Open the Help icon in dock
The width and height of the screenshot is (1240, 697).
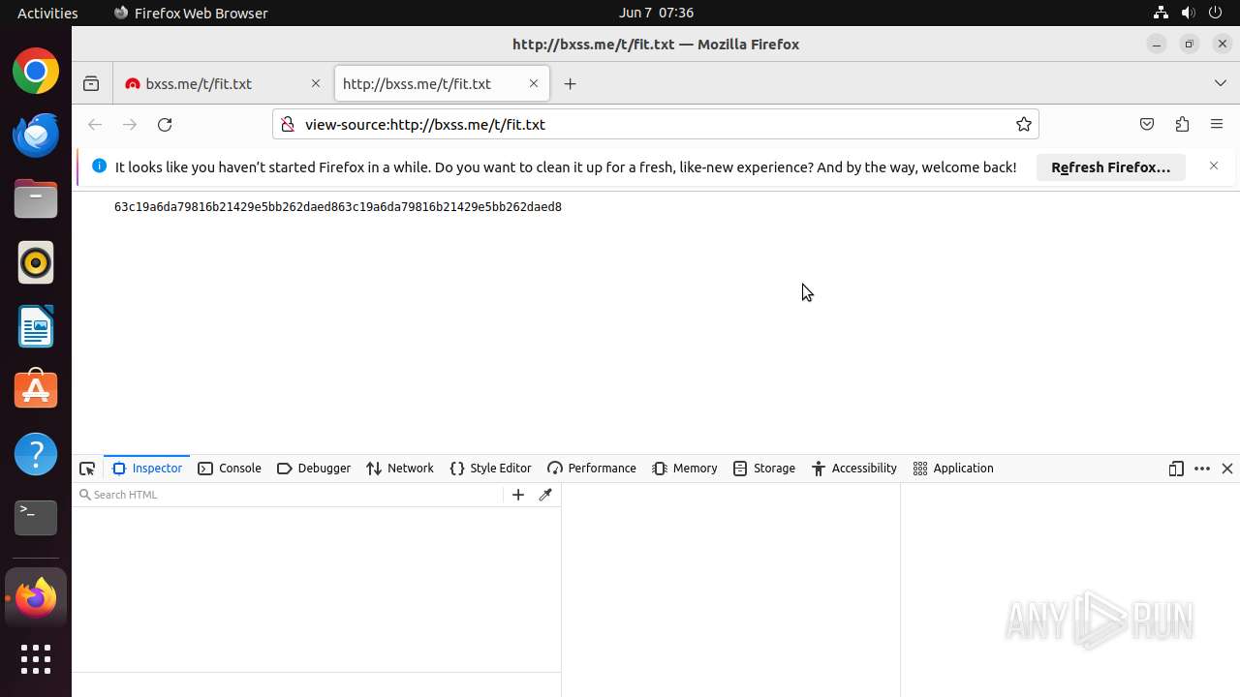(36, 454)
